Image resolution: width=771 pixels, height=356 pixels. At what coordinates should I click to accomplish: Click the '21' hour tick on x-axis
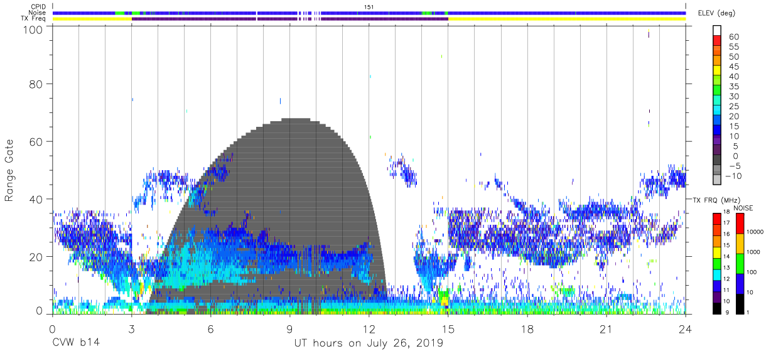(x=607, y=329)
